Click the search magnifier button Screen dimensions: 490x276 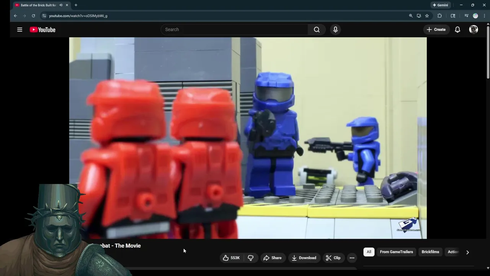point(317,30)
